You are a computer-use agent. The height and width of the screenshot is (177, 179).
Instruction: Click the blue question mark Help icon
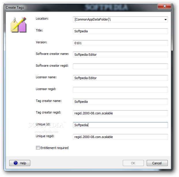pyautogui.click(x=16, y=163)
